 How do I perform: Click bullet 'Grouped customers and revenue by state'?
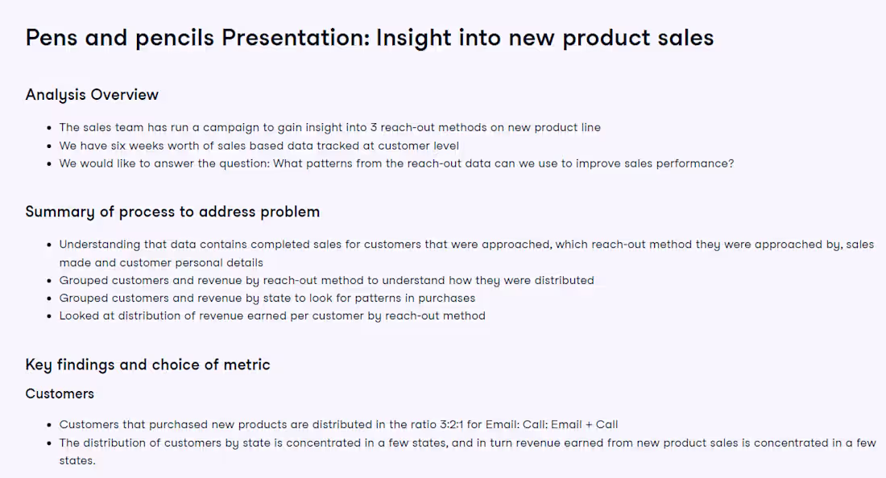click(x=267, y=298)
